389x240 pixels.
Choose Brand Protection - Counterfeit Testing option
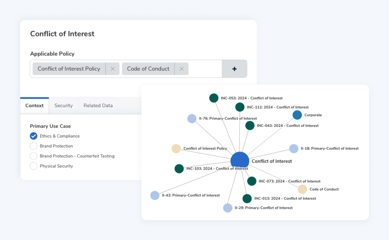click(33, 156)
